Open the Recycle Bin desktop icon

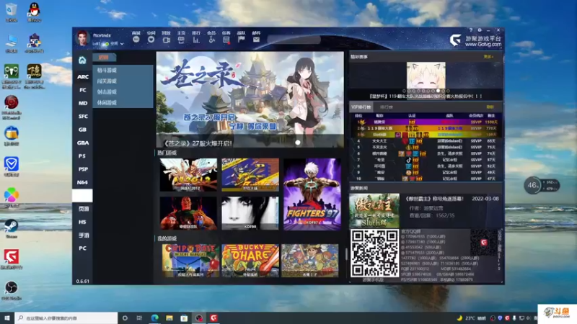click(x=12, y=12)
